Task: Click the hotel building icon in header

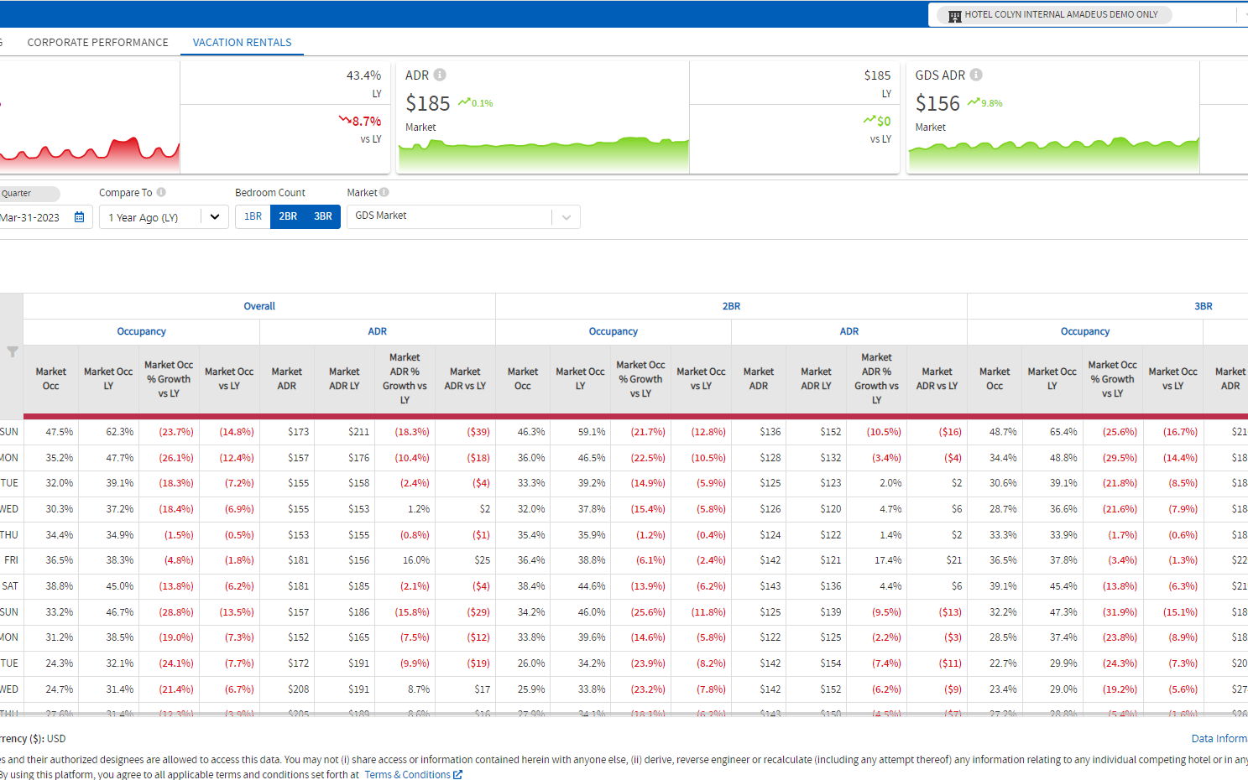Action: tap(954, 15)
